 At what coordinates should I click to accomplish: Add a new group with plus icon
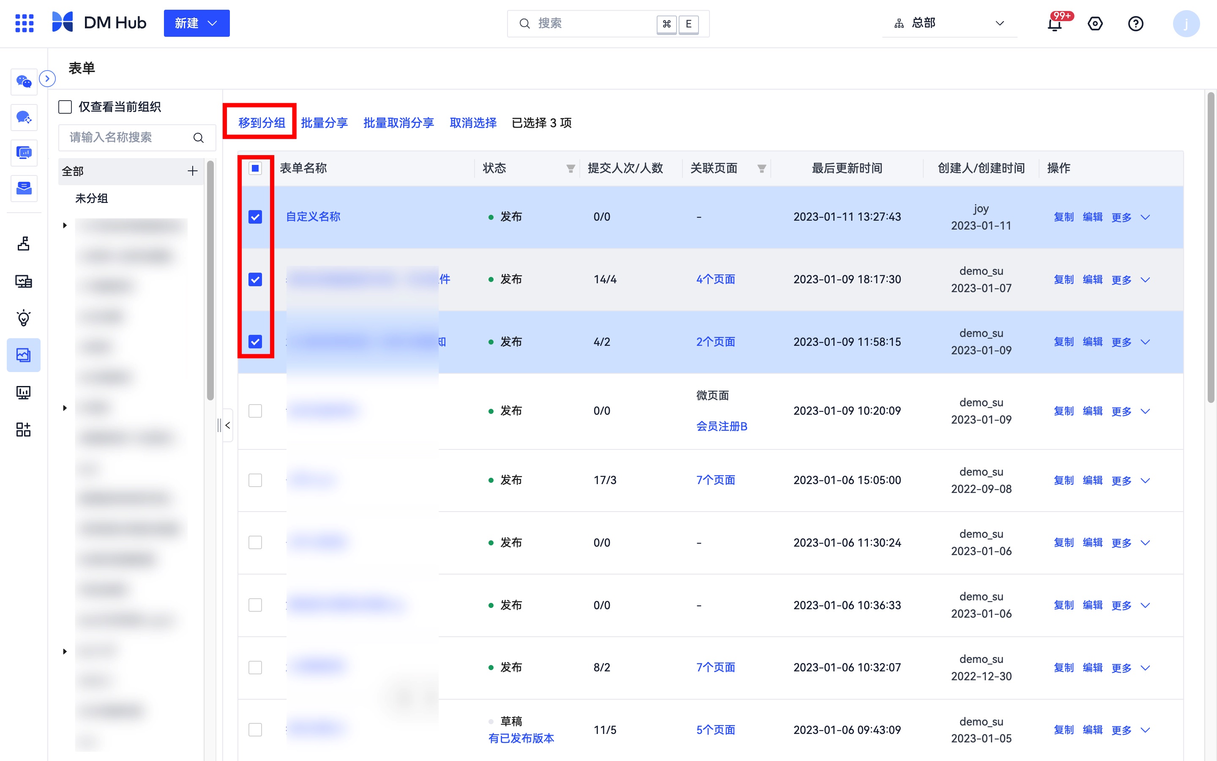click(193, 171)
